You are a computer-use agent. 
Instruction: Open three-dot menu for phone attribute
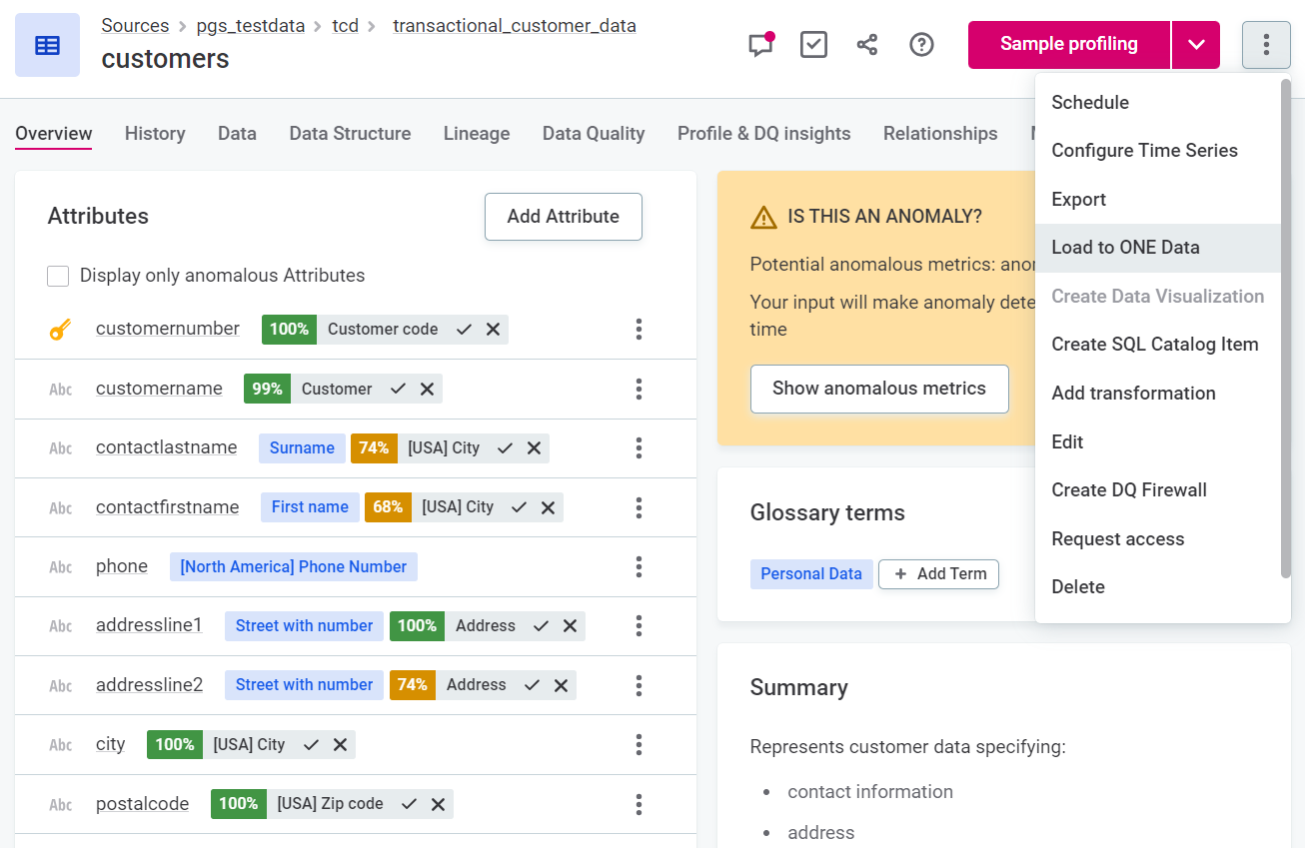(x=639, y=567)
